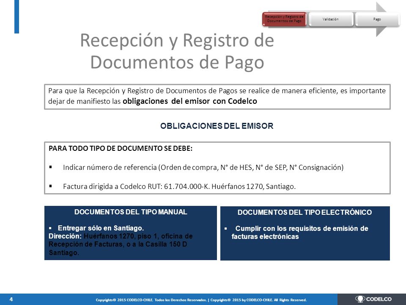Click 'Recepción de Facturas, o a la Casilla 150 D' line
Screen dimensions: 406x305
tap(118, 244)
